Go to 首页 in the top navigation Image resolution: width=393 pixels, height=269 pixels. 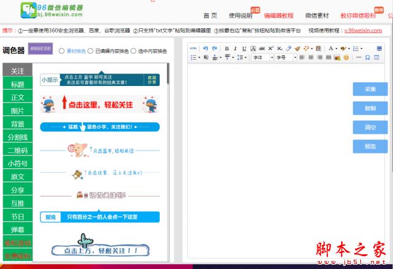coord(210,15)
